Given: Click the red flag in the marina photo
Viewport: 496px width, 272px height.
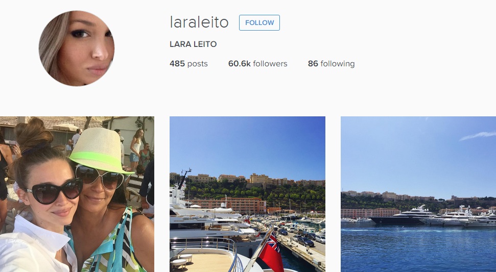Looking at the screenshot, I should pos(271,253).
